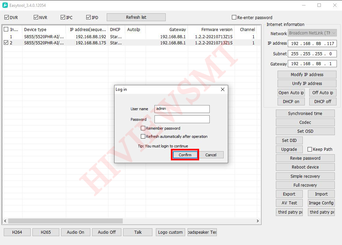Select the User name field
The width and height of the screenshot is (342, 245).
click(182, 109)
